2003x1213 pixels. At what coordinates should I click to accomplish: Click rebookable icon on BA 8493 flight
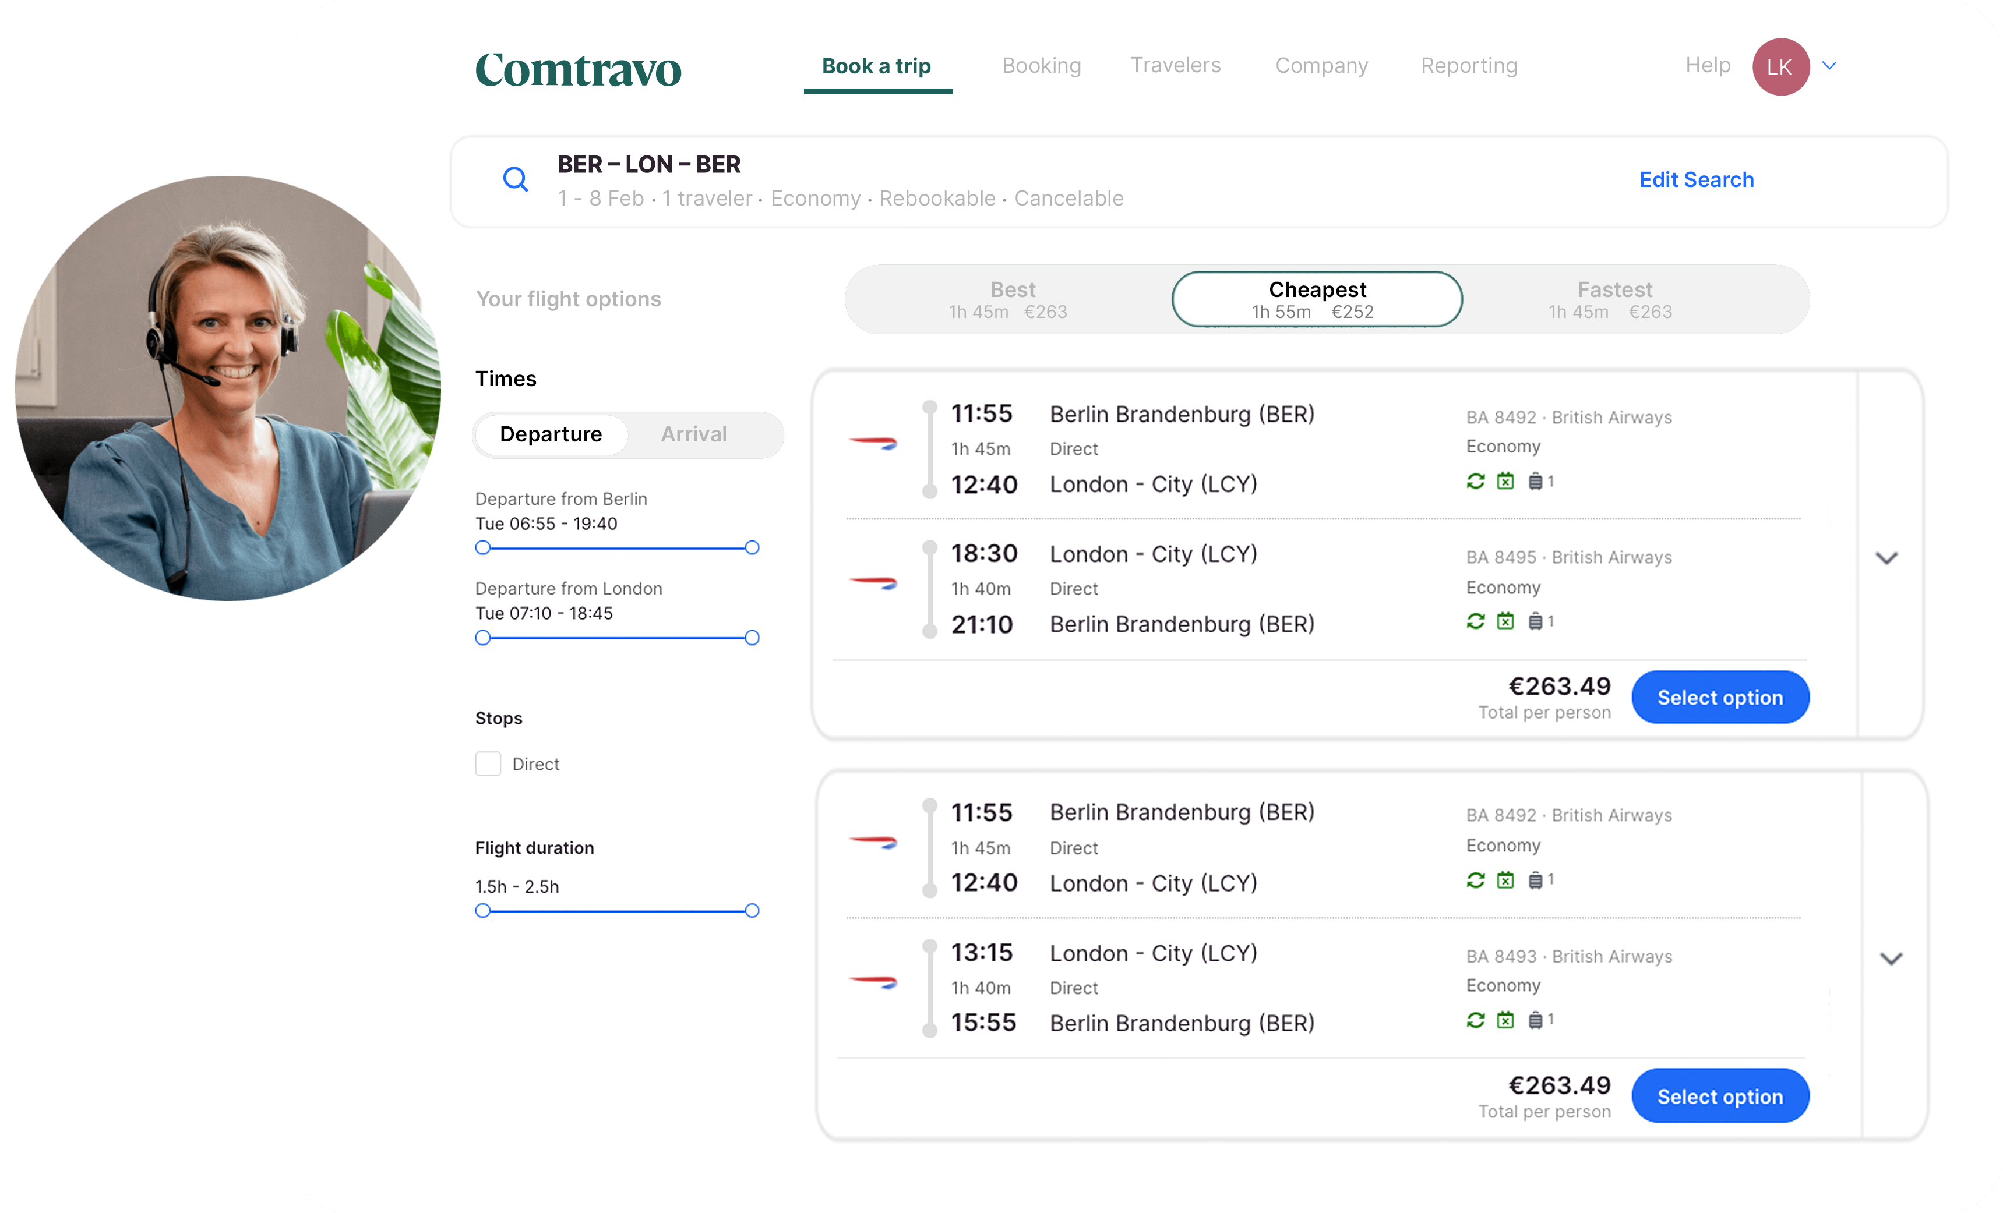[1475, 1020]
